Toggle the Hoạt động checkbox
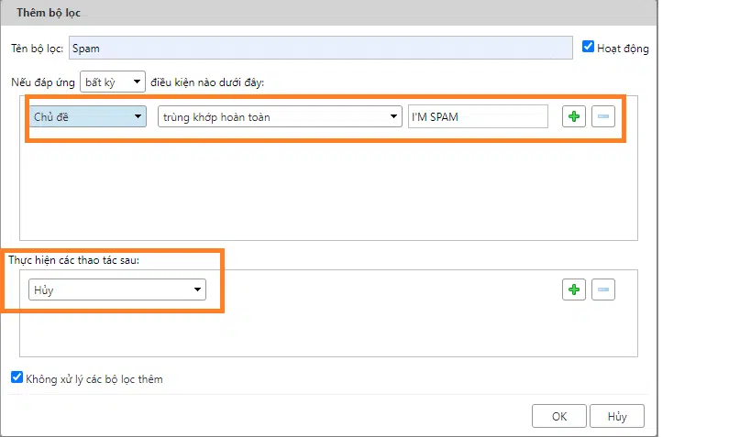Image resolution: width=751 pixels, height=437 pixels. 589,47
